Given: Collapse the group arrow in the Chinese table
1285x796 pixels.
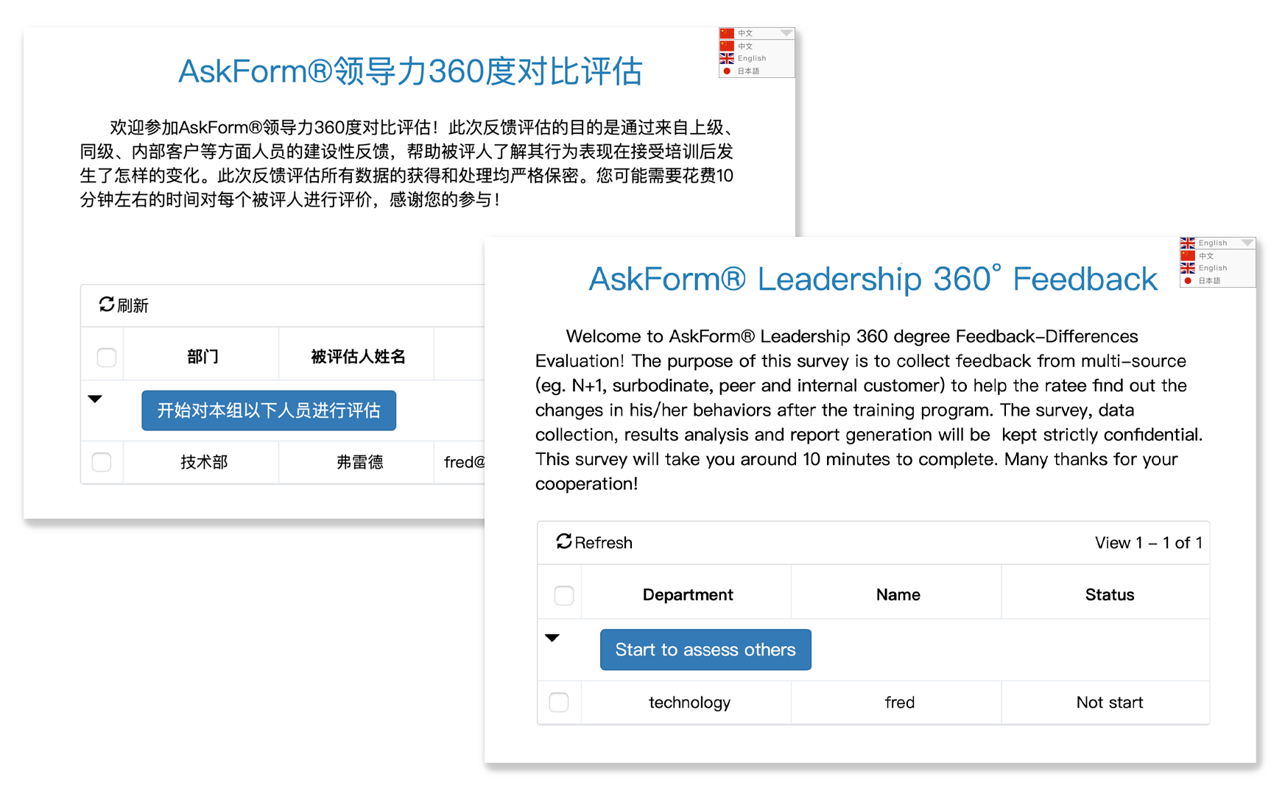Looking at the screenshot, I should 95,399.
